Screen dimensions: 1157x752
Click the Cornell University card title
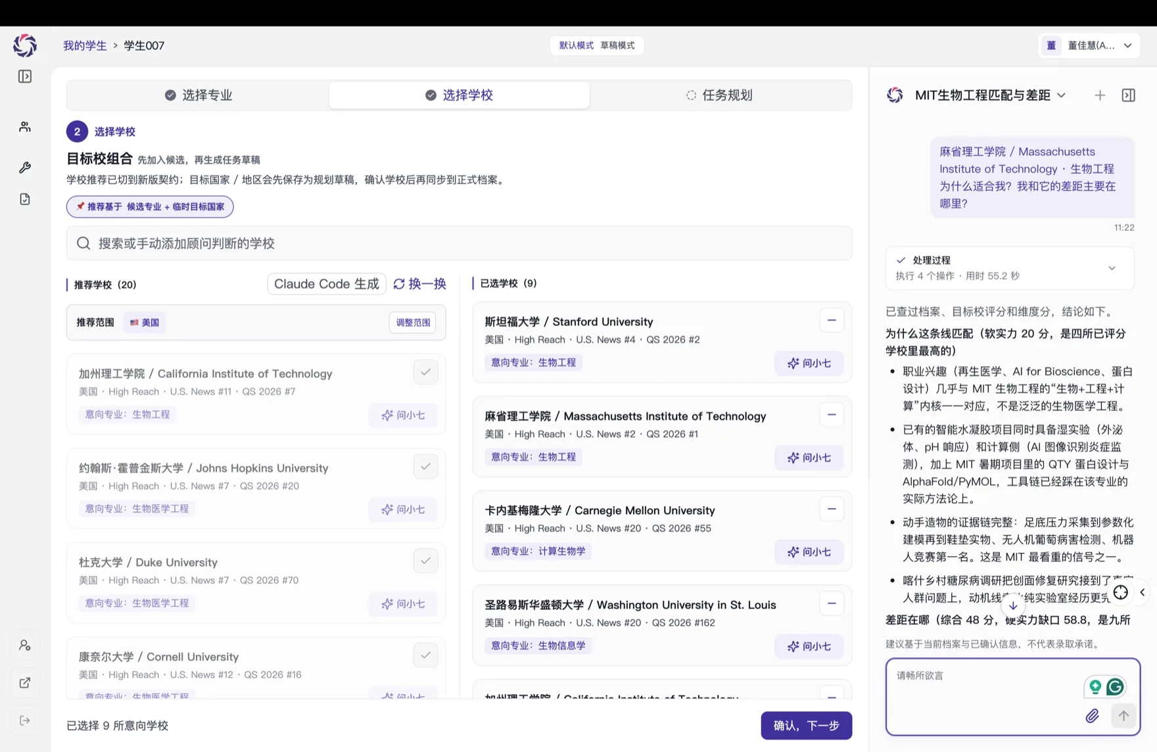pos(158,657)
